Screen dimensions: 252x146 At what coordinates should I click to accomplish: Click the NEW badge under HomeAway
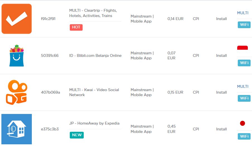pyautogui.click(x=77, y=135)
